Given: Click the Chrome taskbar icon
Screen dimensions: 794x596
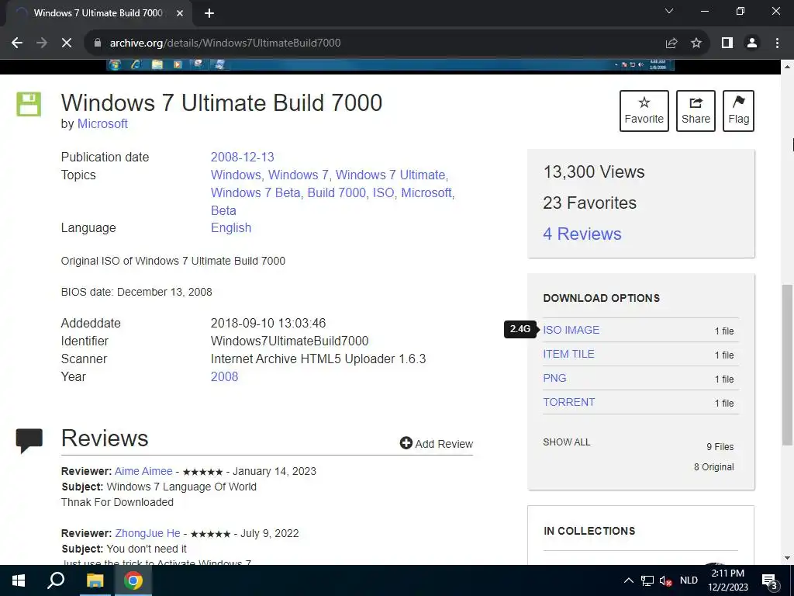Looking at the screenshot, I should 133,580.
